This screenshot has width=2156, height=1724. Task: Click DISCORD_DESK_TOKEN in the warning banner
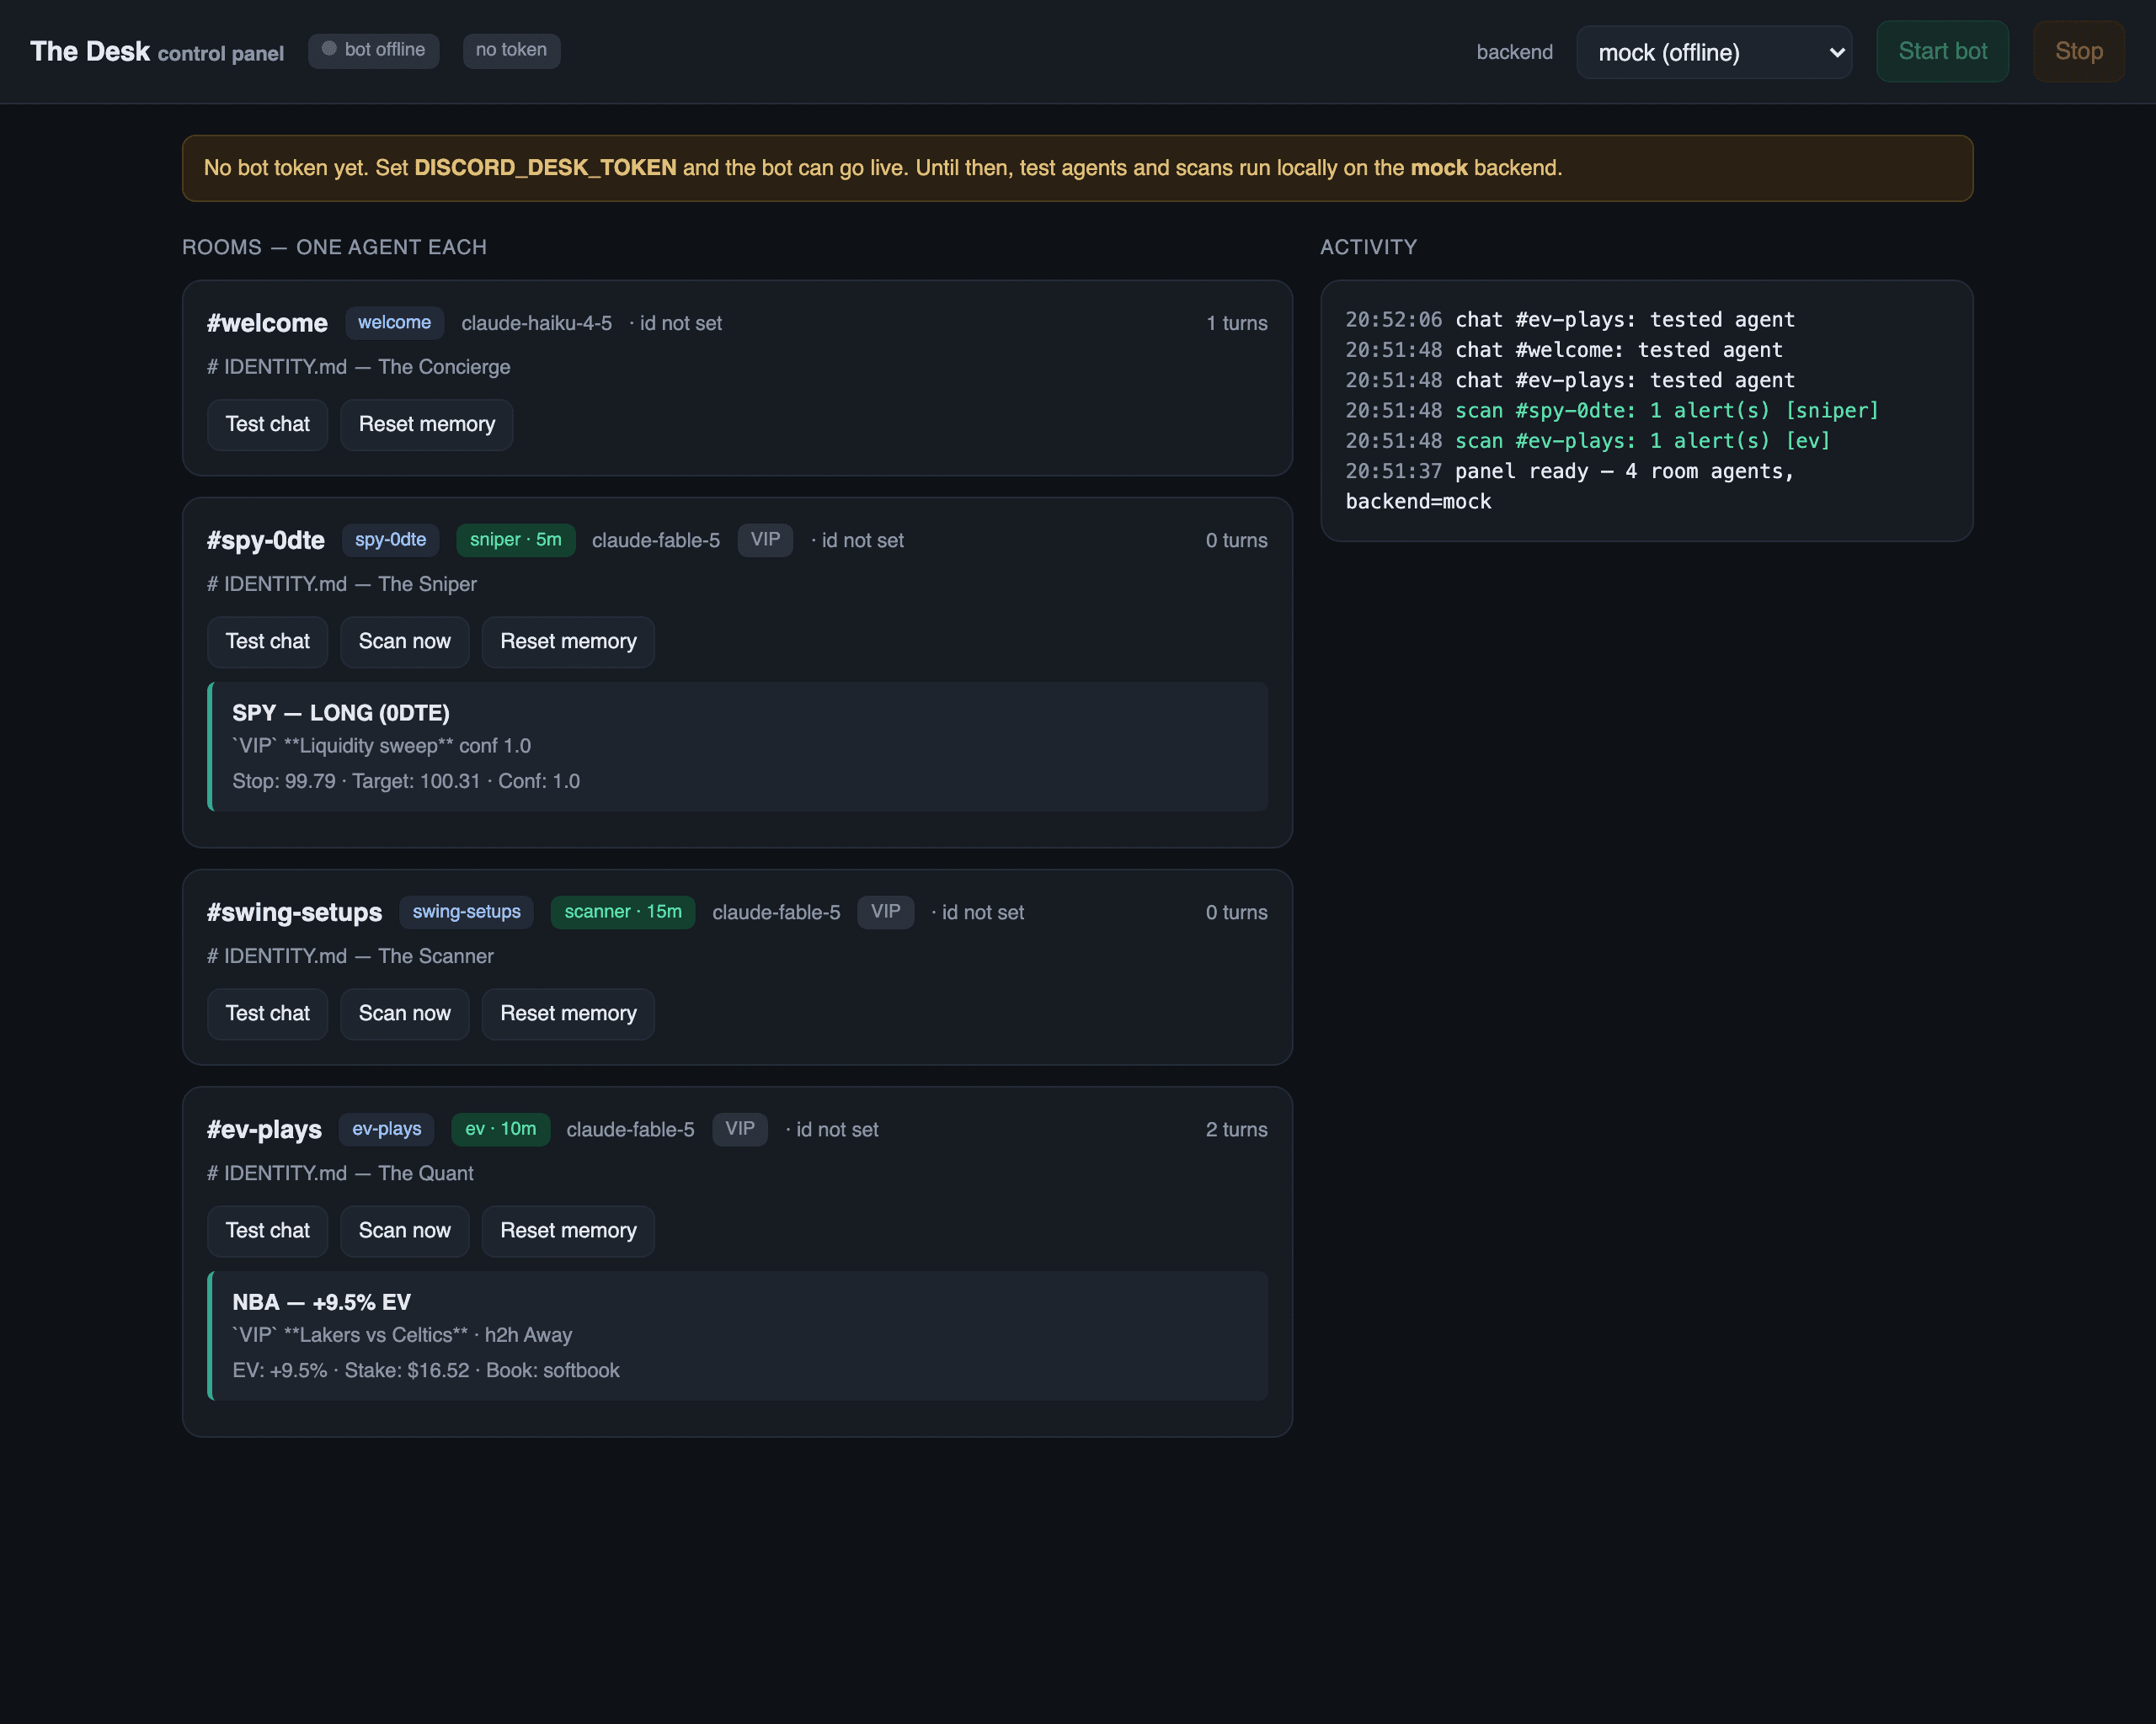pos(545,168)
